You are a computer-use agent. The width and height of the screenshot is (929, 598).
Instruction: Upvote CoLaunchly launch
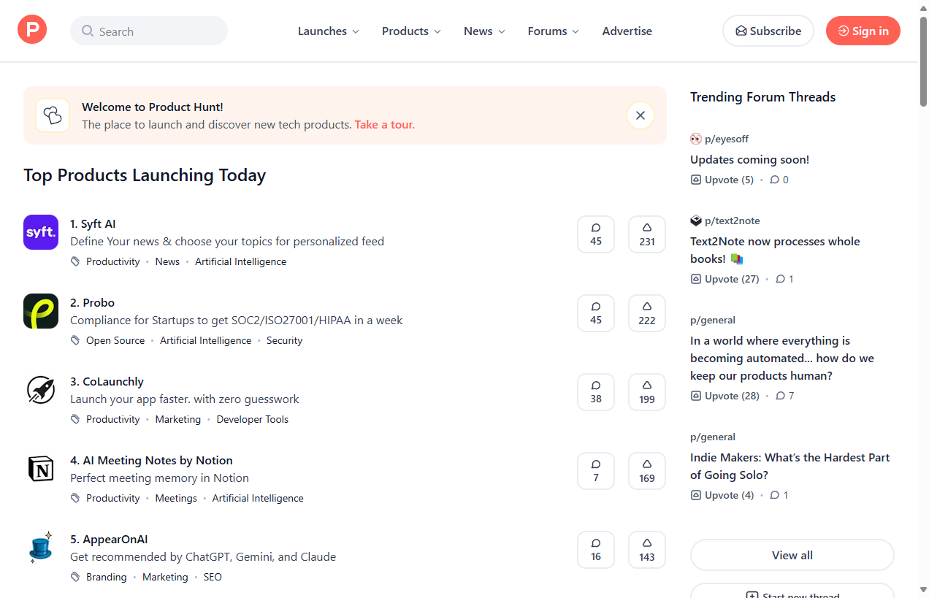(x=646, y=391)
